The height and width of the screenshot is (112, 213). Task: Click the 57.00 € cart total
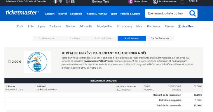point(193,1)
